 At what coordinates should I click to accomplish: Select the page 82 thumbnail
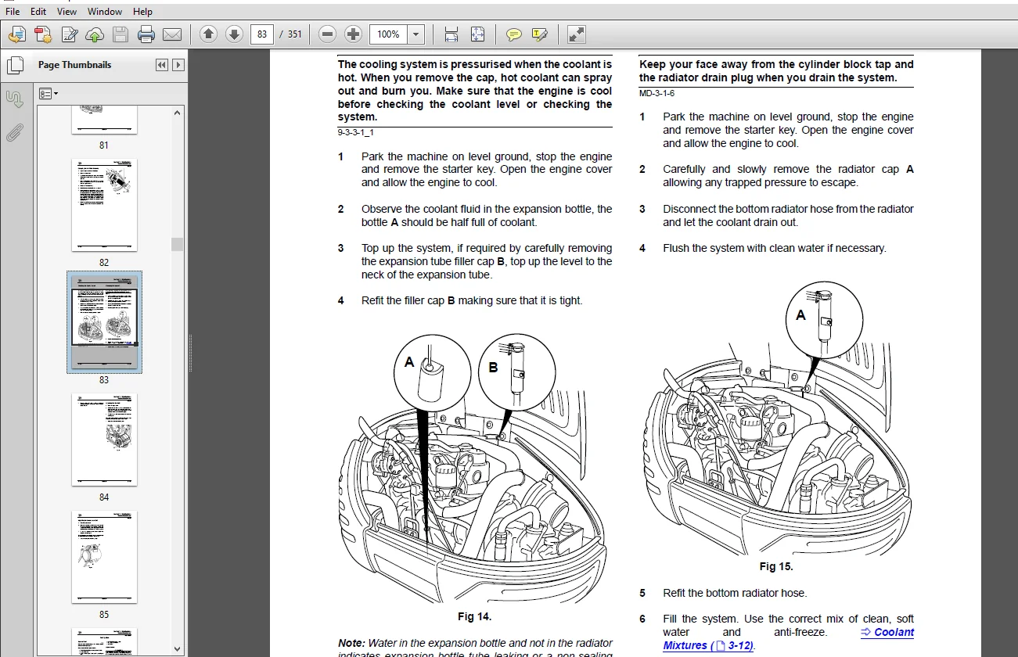coord(104,206)
